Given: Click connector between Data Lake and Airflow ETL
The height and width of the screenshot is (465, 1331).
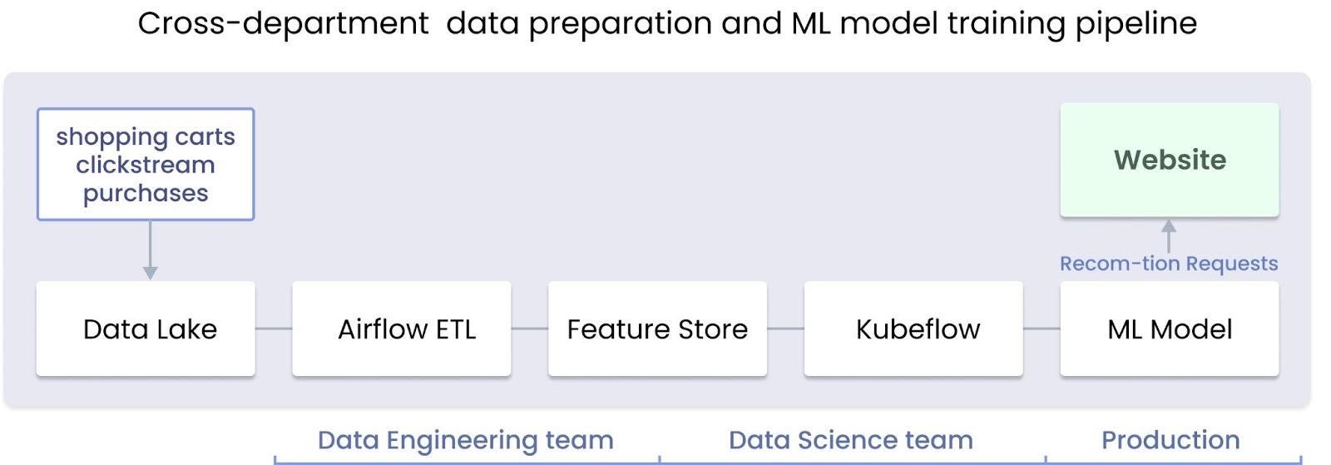Looking at the screenshot, I should pos(274,329).
